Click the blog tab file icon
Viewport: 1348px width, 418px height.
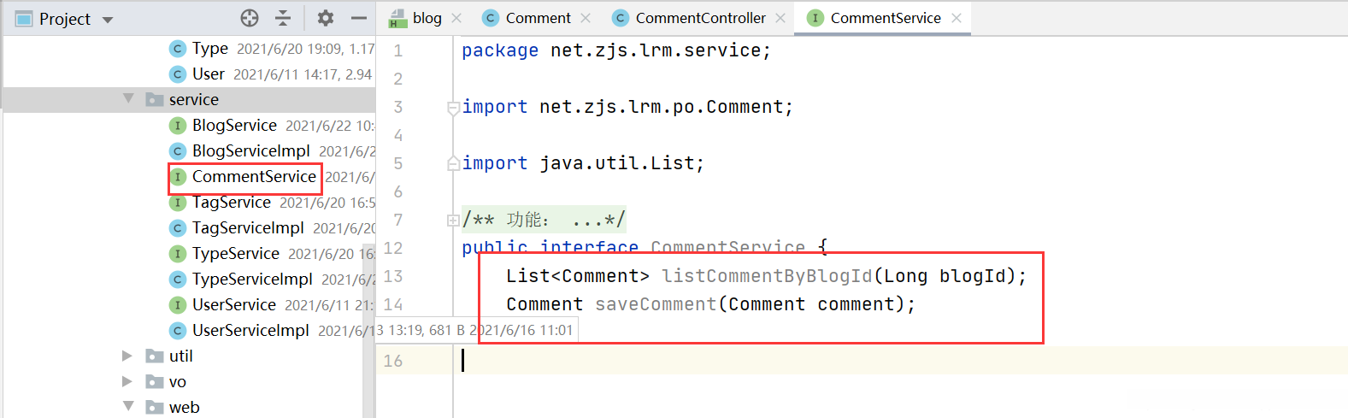(397, 18)
